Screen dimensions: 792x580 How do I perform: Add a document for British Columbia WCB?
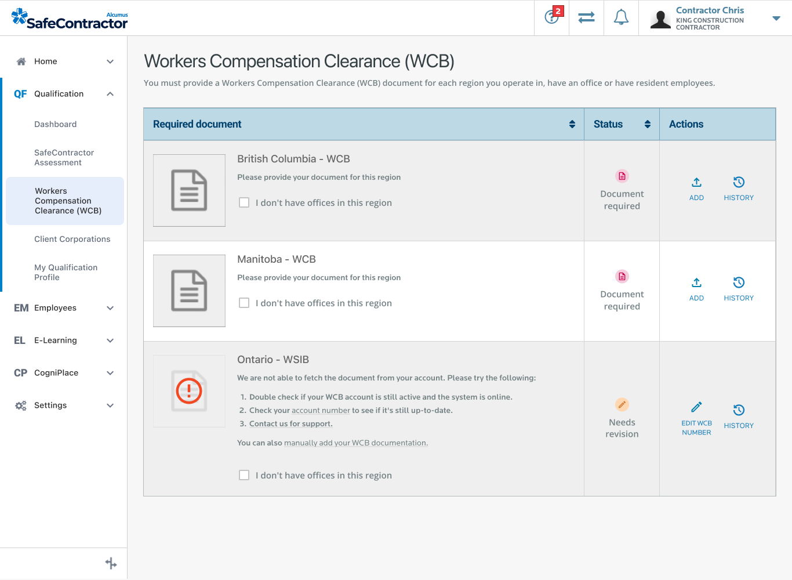696,189
